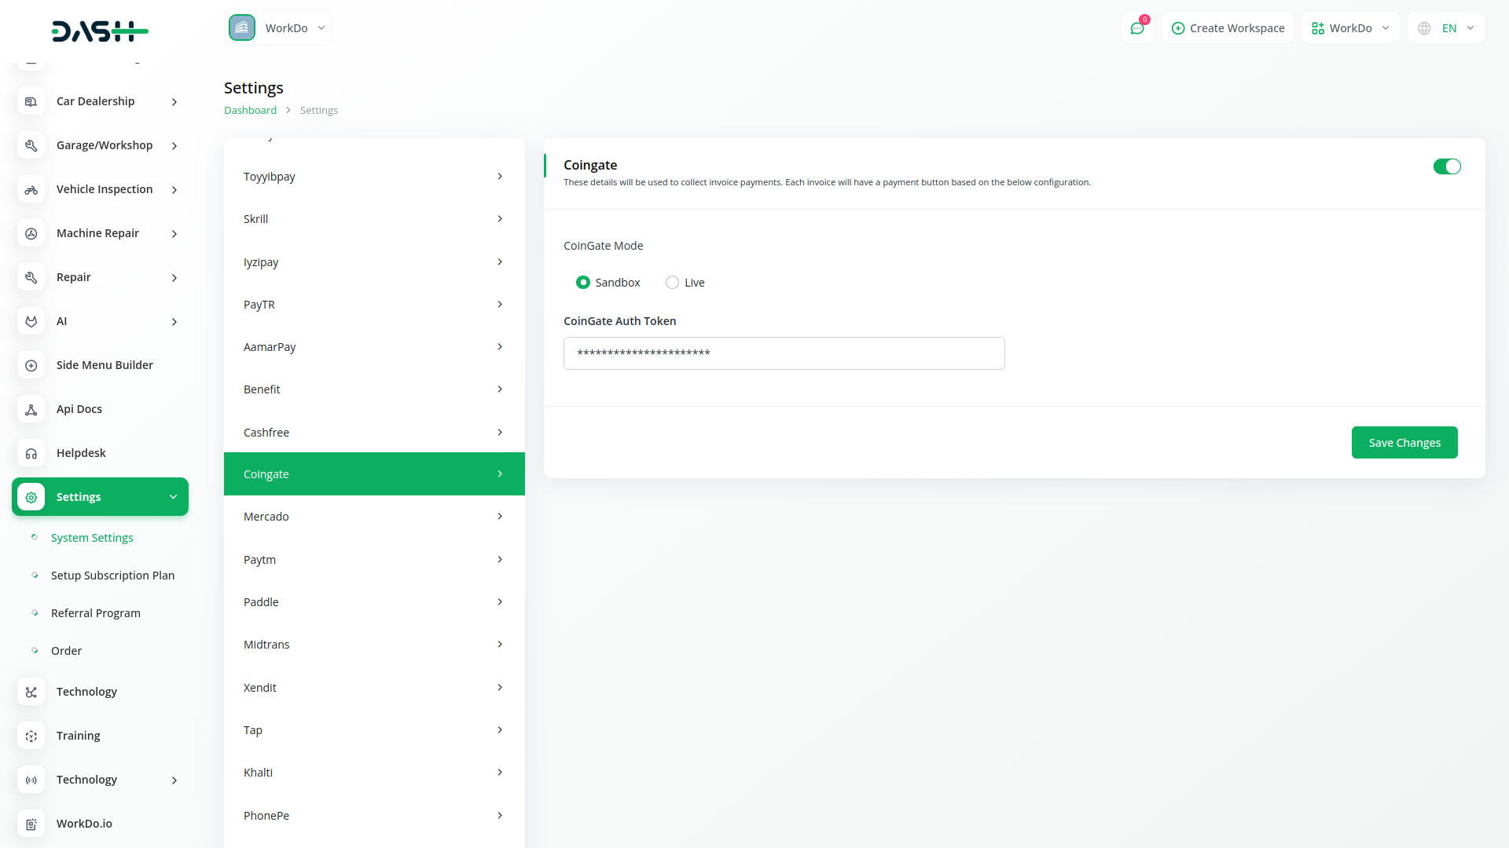The height and width of the screenshot is (848, 1509).
Task: Open the WorkDo workspace dropdown
Action: click(x=277, y=27)
